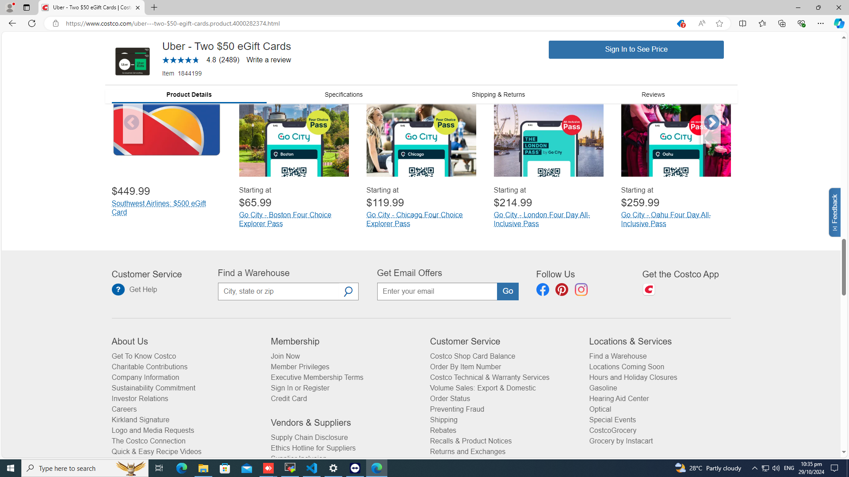Refresh the browser page
Screen dimensions: 849x477
[x=32, y=23]
